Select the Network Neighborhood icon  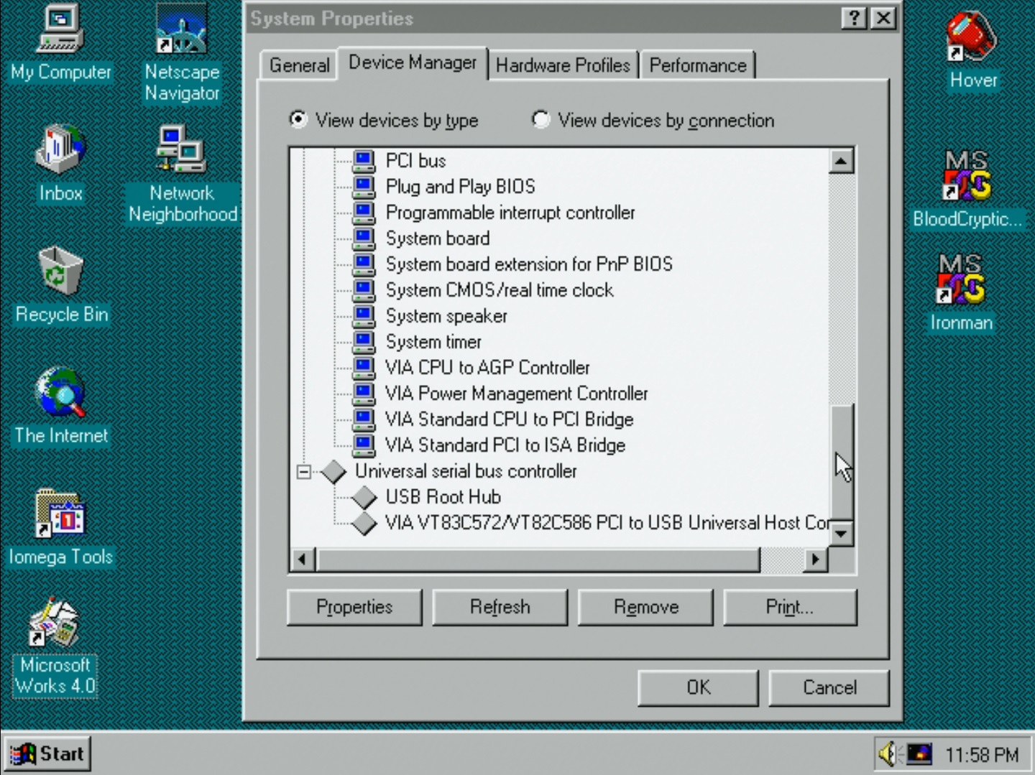(182, 149)
